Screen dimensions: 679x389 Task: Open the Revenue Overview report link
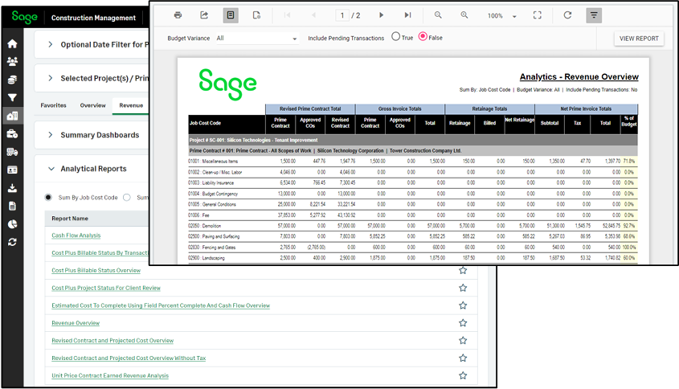[x=76, y=323]
